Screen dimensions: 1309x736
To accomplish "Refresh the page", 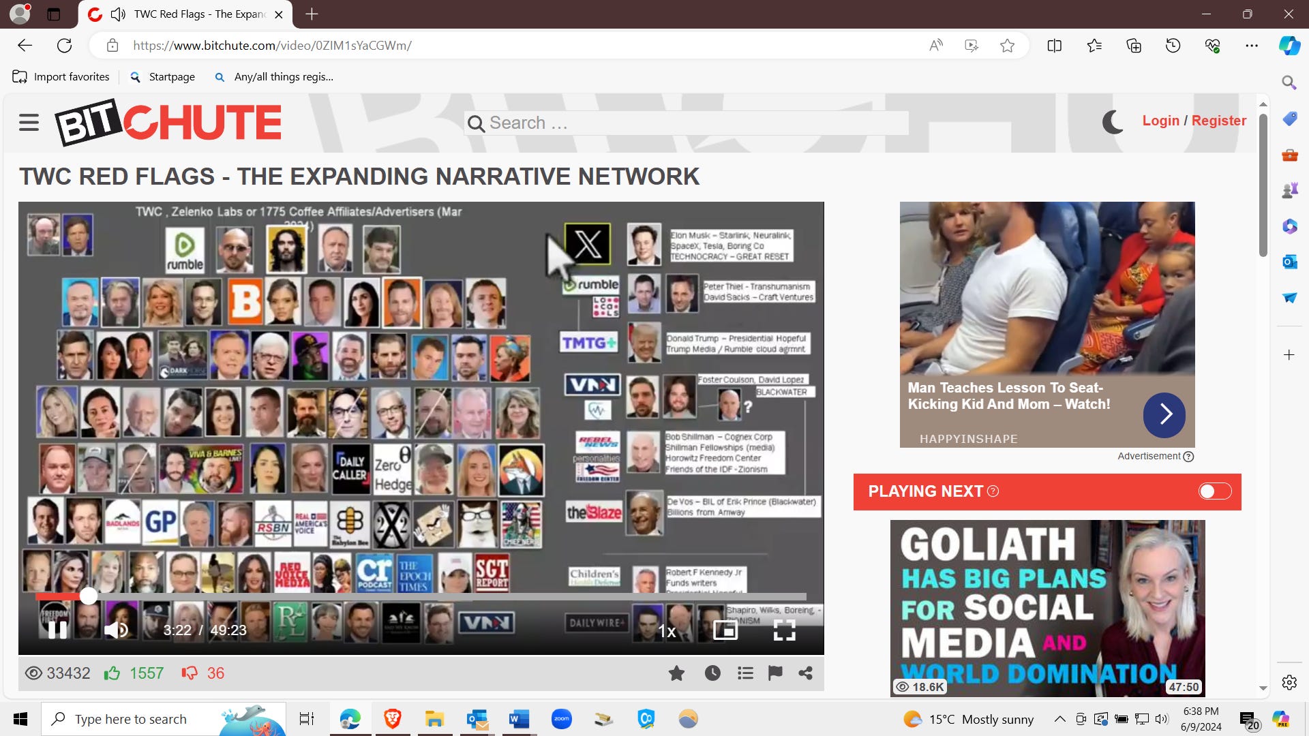I will [x=65, y=46].
